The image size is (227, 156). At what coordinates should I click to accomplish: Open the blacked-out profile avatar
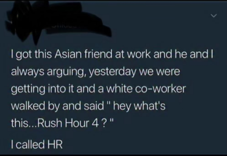coord(23,22)
